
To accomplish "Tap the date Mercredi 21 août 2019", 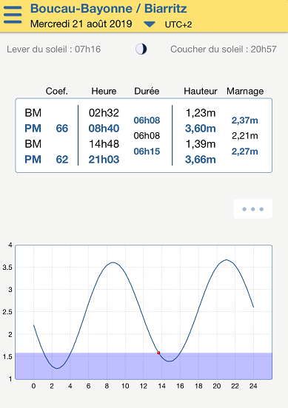I will coord(81,24).
